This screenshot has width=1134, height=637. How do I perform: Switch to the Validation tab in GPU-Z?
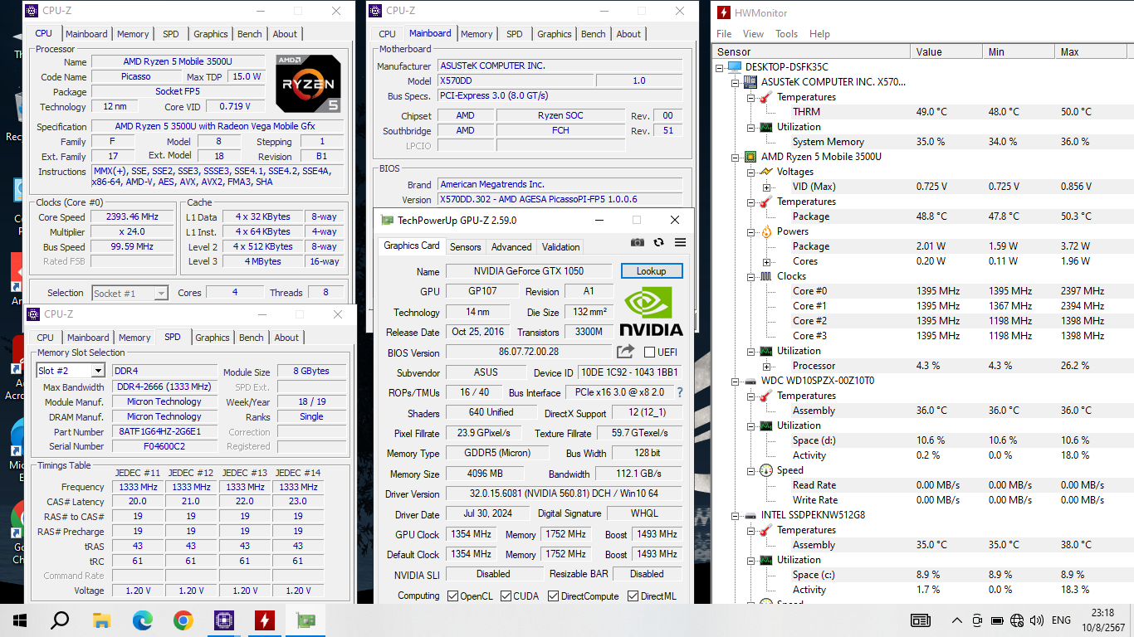pyautogui.click(x=560, y=247)
